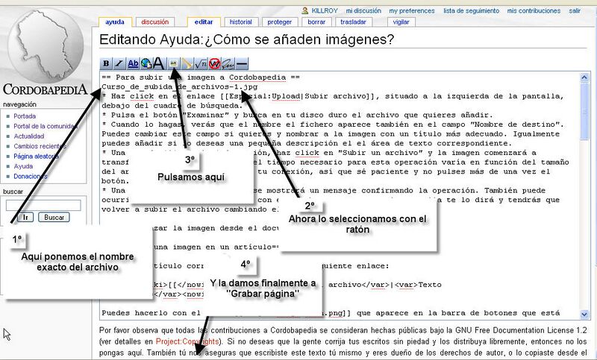Click the wiki edit text area
The image size is (597, 360).
coord(340,195)
